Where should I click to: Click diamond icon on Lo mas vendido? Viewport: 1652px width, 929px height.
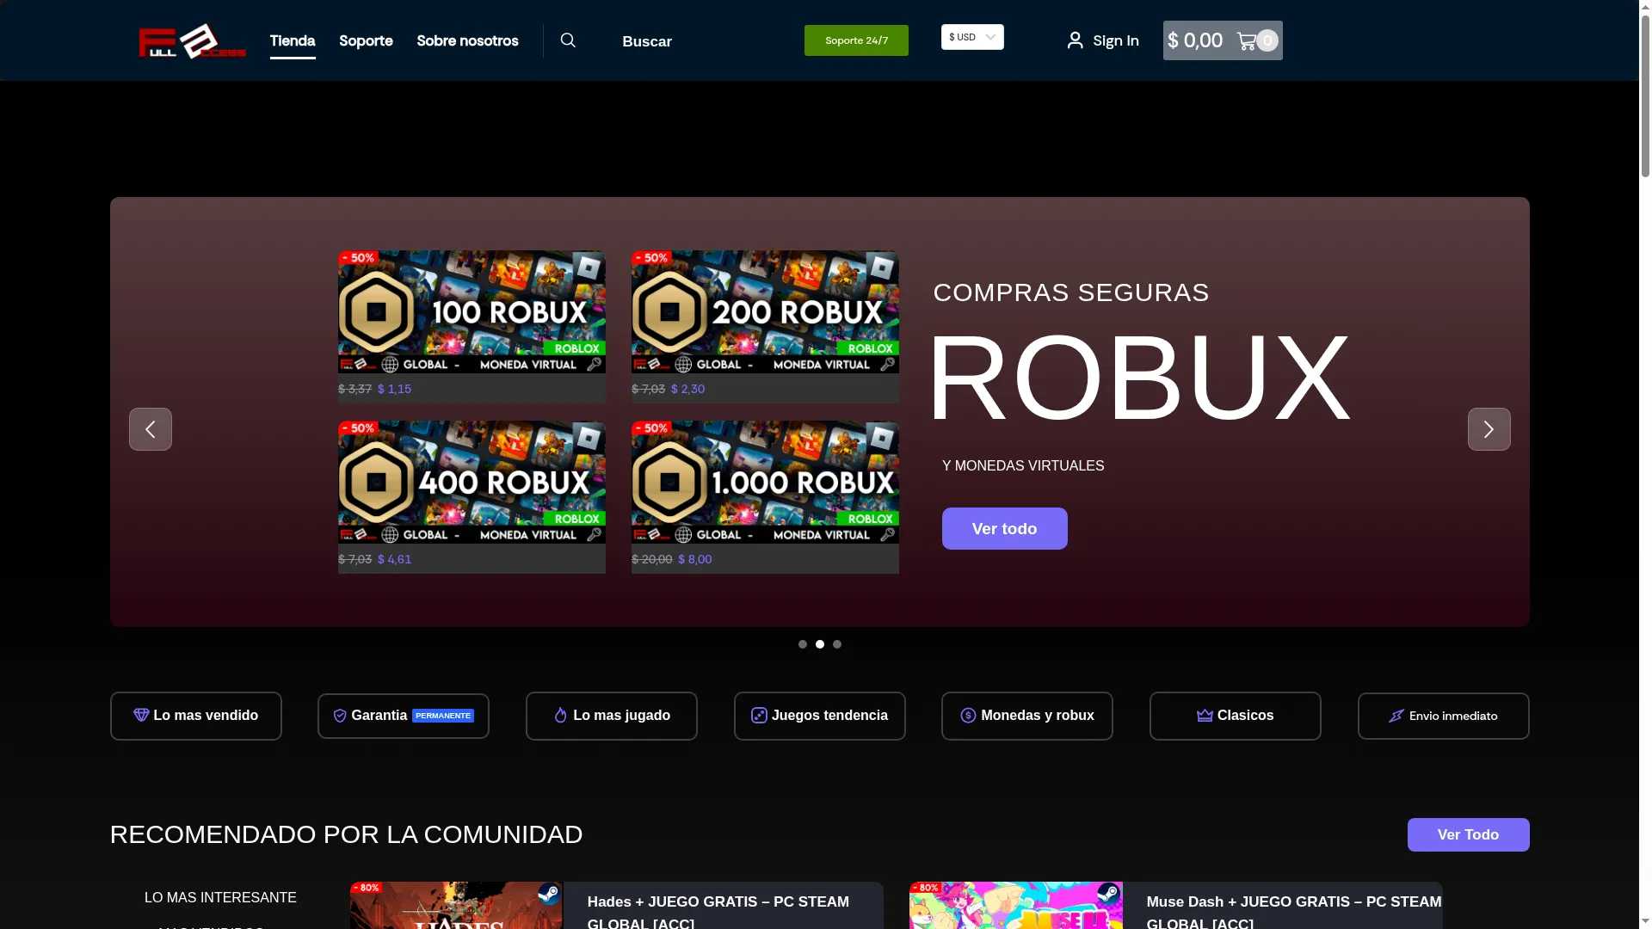[141, 715]
